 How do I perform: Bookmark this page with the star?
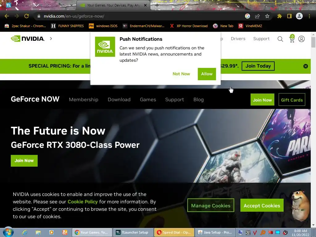click(267, 16)
